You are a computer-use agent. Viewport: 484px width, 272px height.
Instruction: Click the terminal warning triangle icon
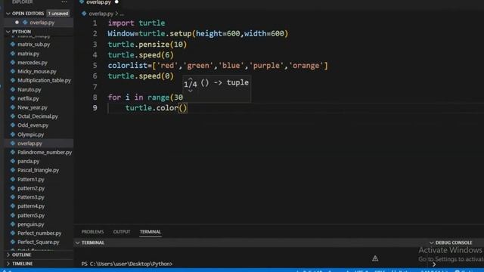point(375,258)
